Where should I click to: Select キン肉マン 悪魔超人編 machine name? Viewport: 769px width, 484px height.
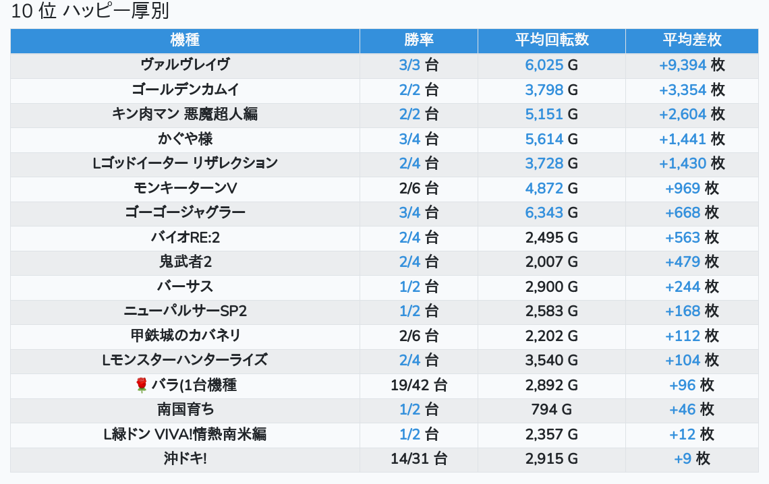(185, 114)
